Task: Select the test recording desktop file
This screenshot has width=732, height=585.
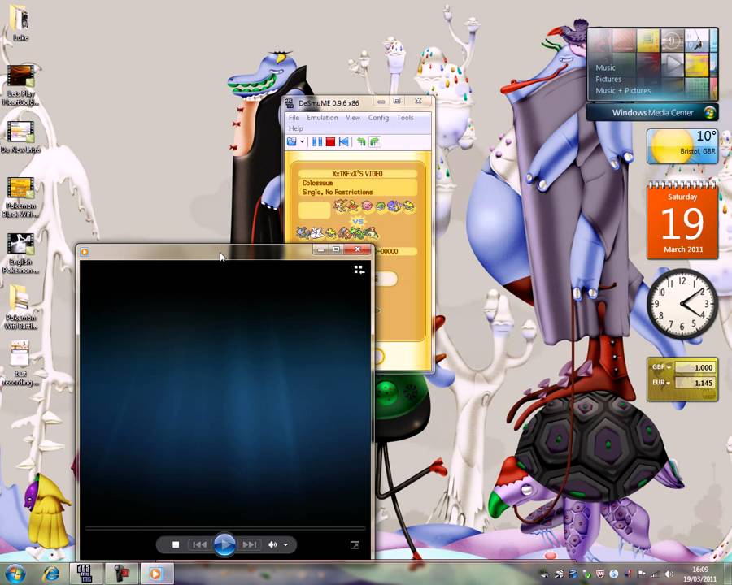Action: tap(20, 364)
